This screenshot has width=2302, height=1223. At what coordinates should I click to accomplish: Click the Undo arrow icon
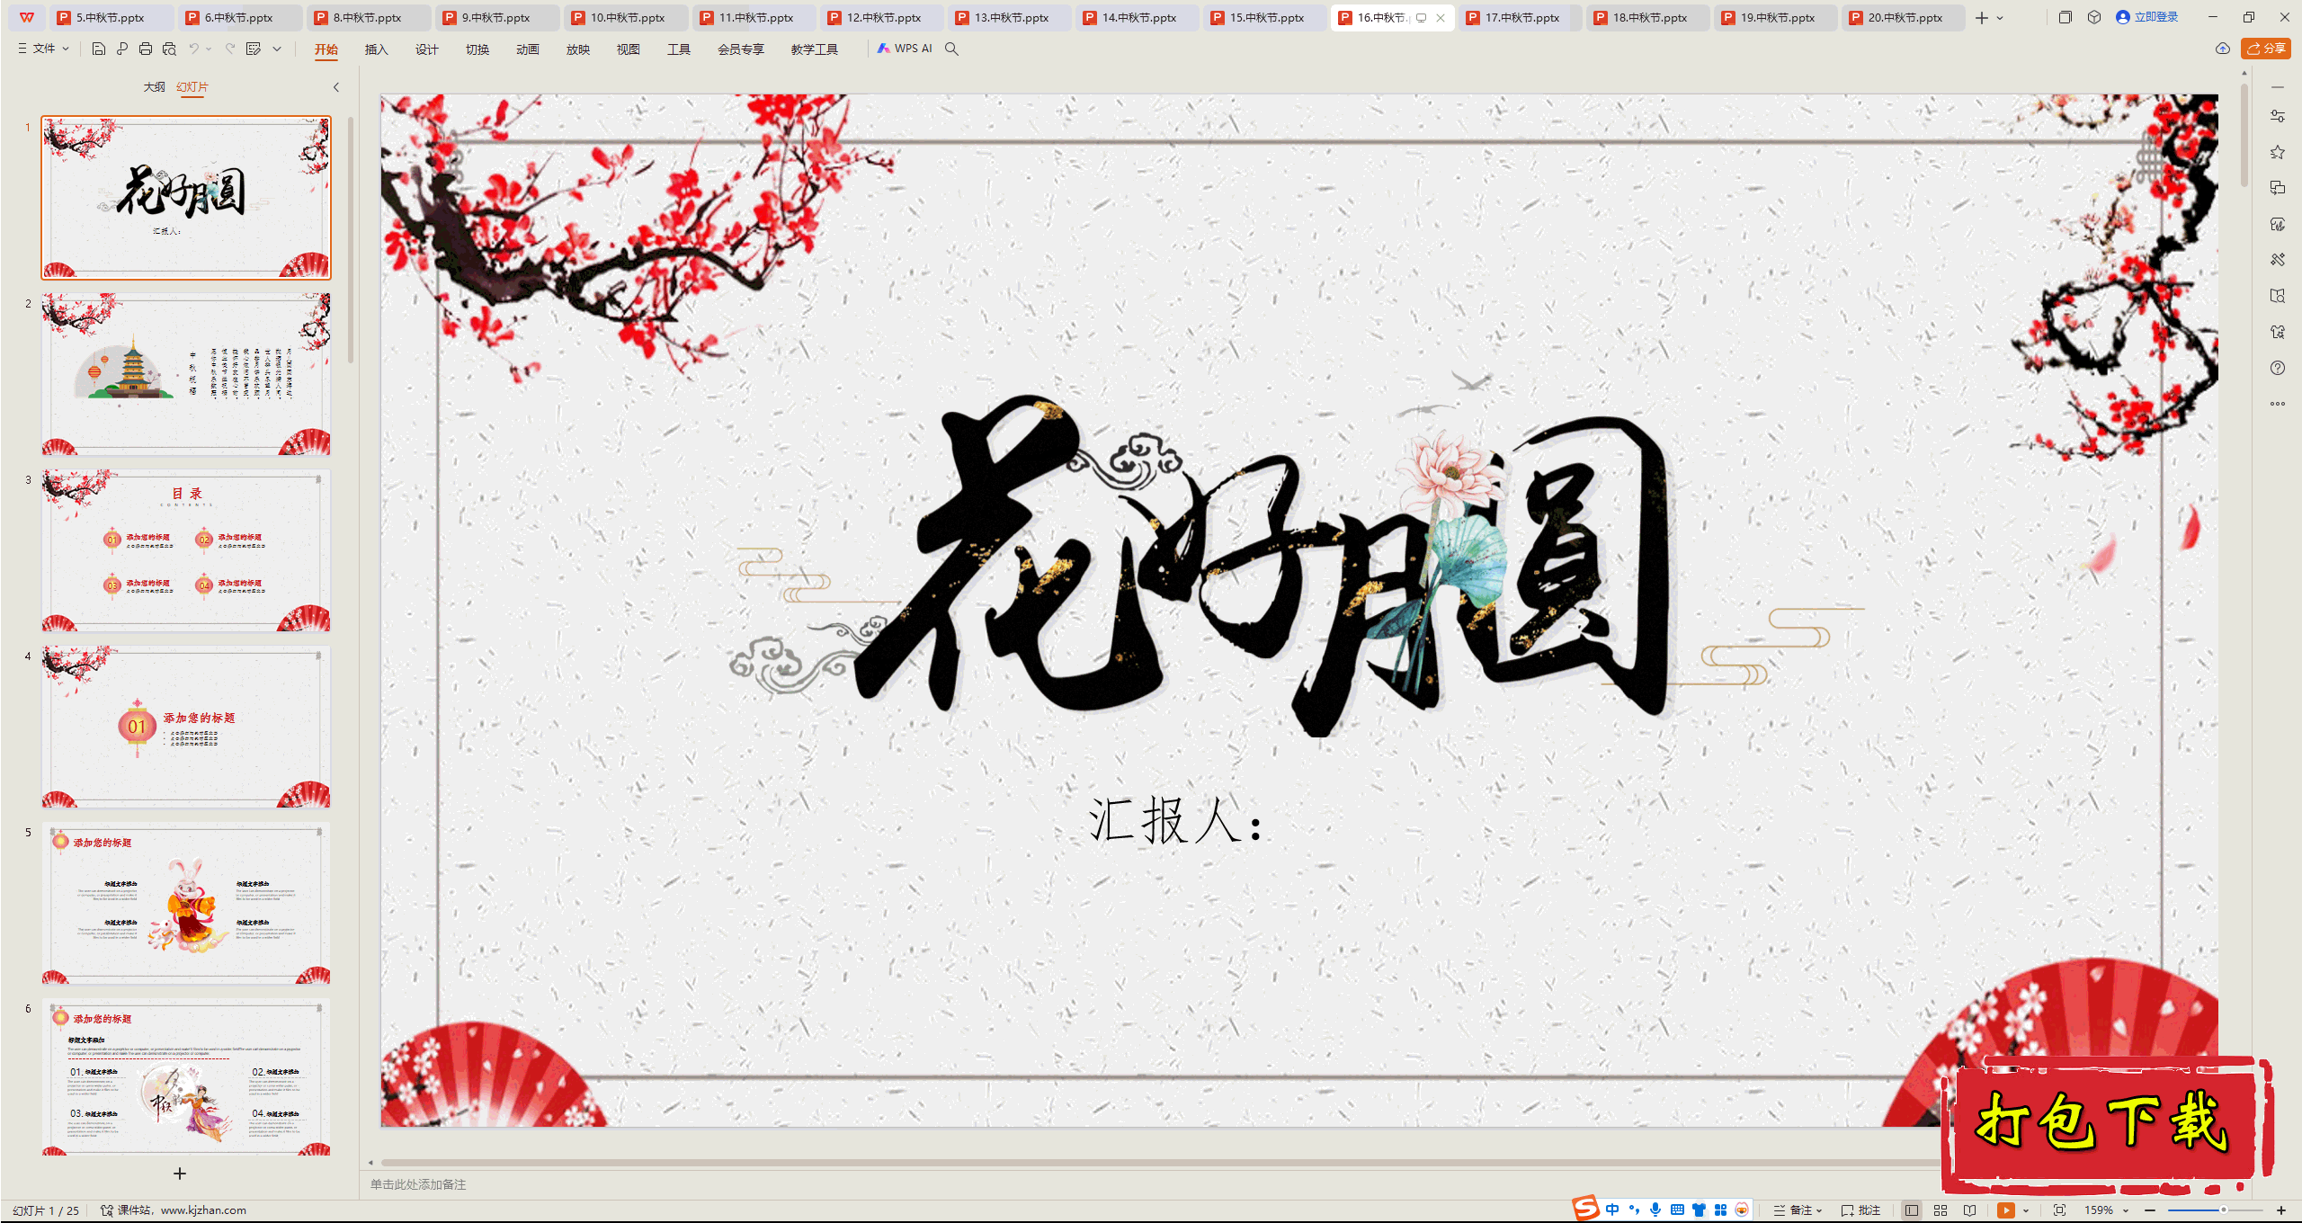point(193,49)
